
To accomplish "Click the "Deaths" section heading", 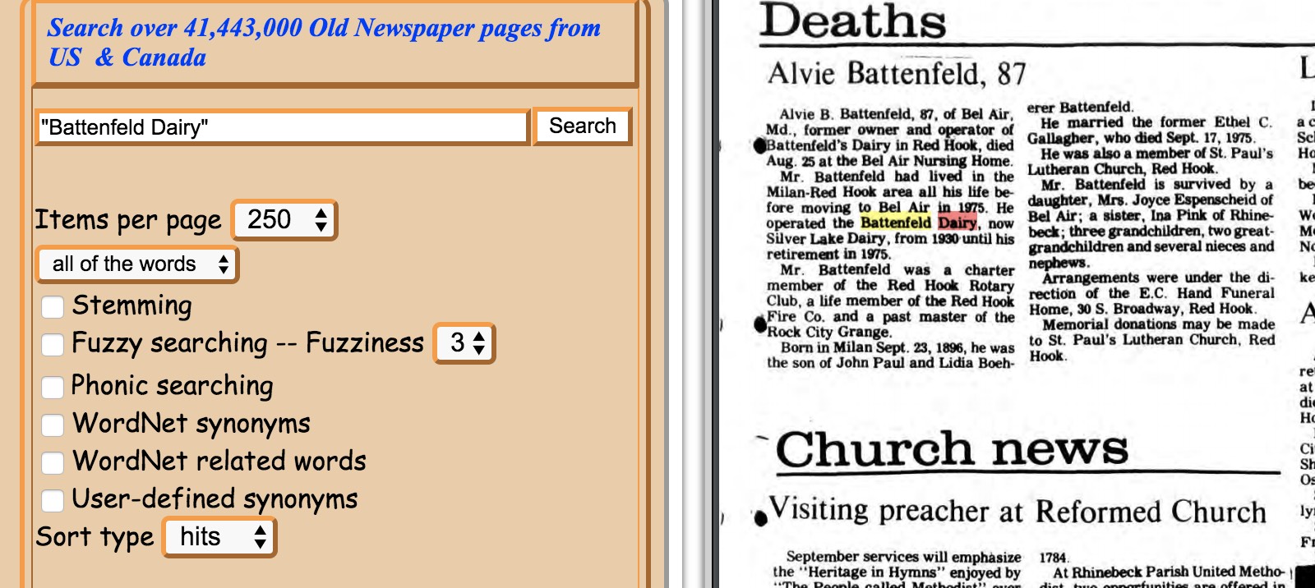I will pyautogui.click(x=852, y=21).
